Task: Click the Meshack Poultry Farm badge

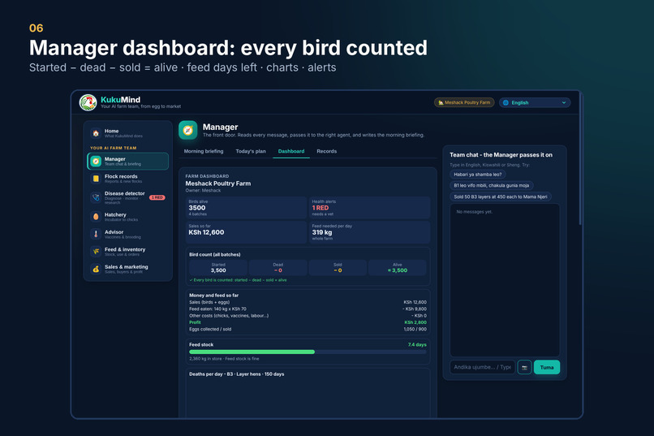Action: pyautogui.click(x=464, y=102)
